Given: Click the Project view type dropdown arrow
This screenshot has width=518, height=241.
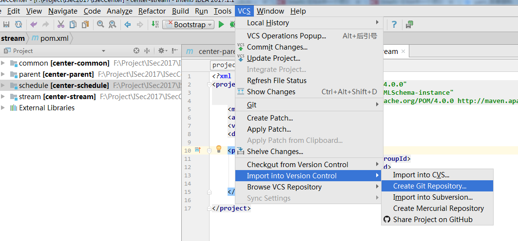Looking at the screenshot, I should click(103, 51).
